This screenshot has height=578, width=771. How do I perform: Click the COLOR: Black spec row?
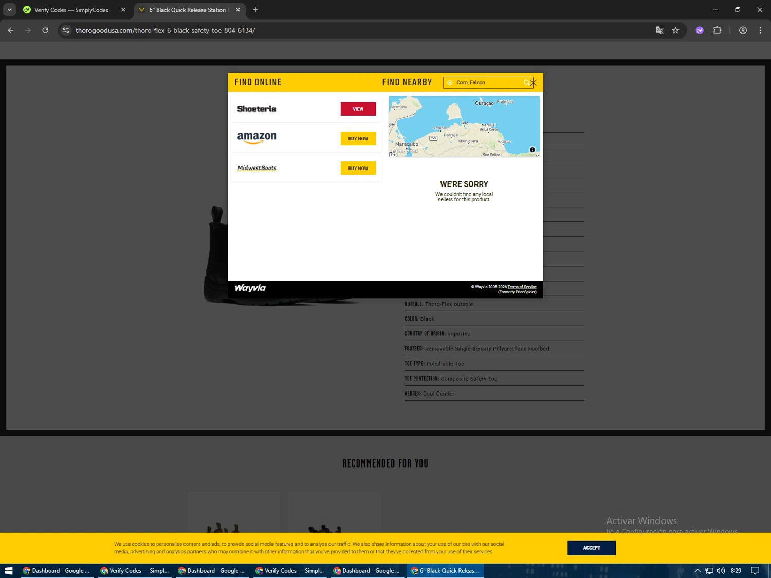coord(494,319)
